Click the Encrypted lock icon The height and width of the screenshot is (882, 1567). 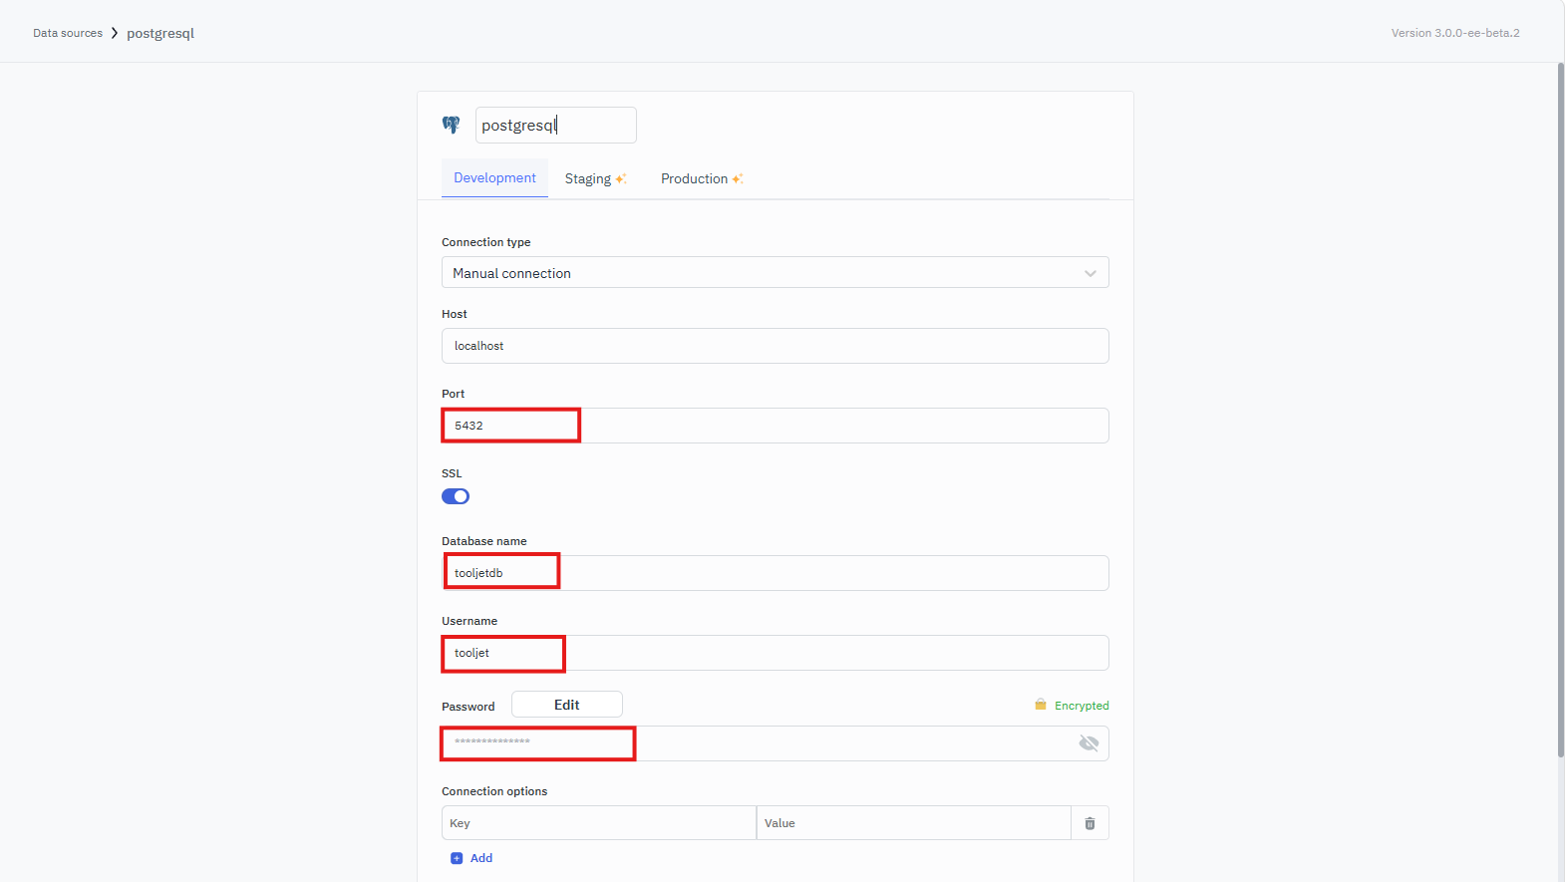pos(1041,705)
